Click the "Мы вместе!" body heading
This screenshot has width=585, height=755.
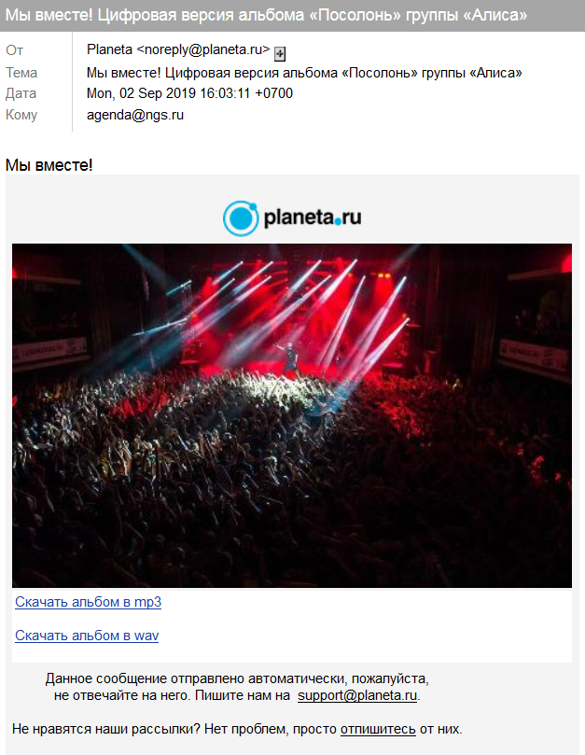pos(49,165)
